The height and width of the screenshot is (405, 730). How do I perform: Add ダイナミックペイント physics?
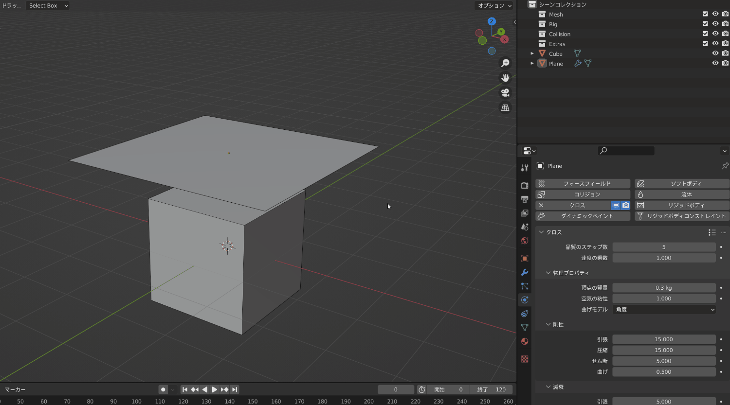coord(583,216)
